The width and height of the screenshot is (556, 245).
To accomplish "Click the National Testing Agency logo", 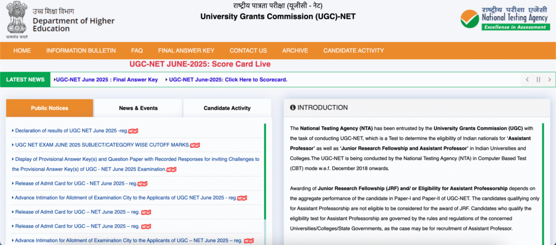I will coord(505,18).
